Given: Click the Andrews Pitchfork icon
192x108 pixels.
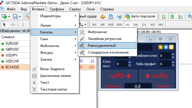Looking at the screenshot, I should [x=34, y=69].
